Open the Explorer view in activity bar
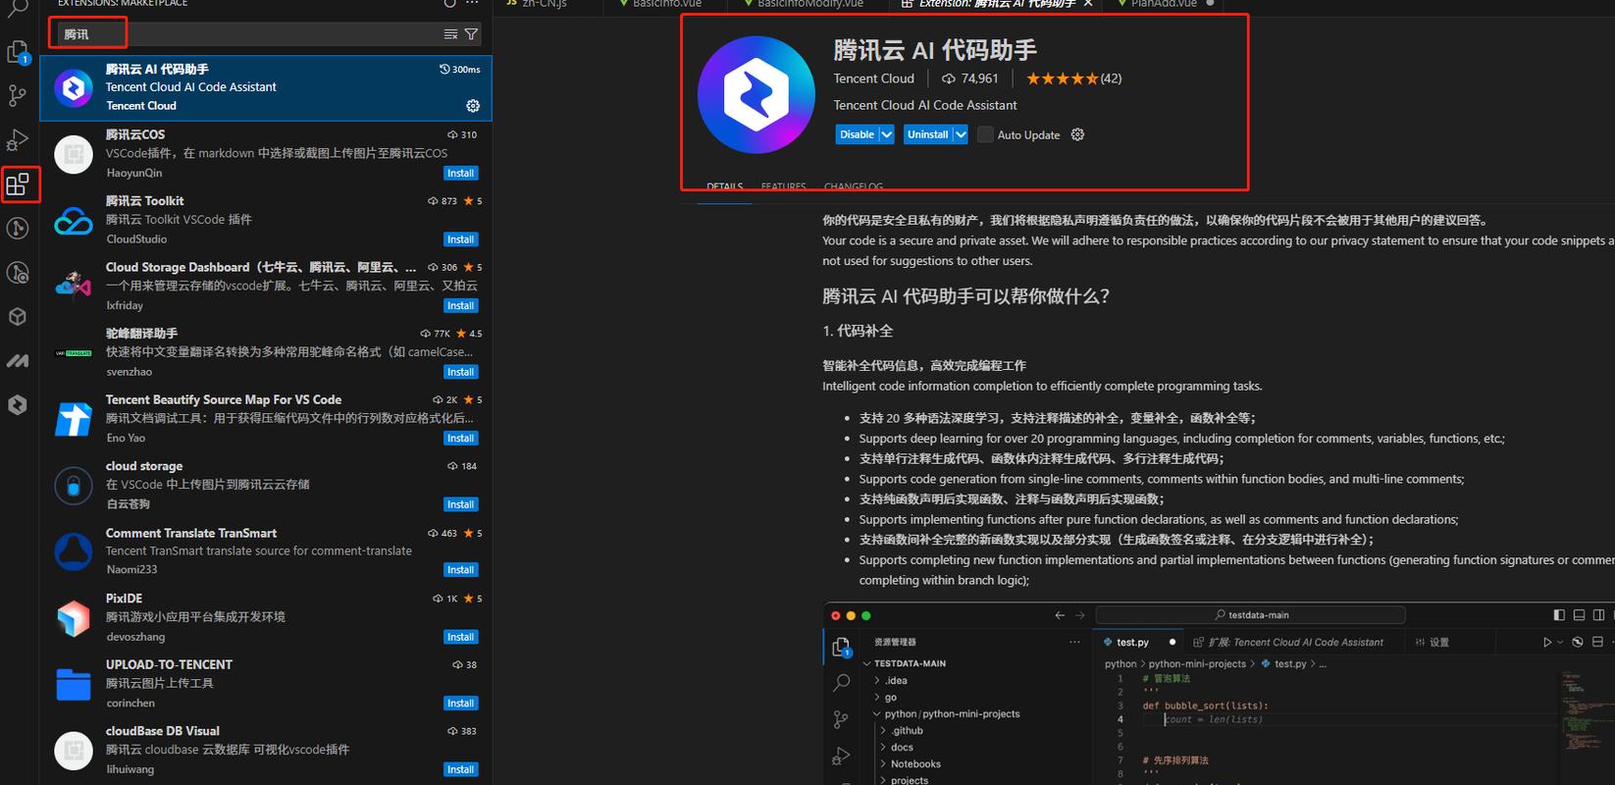This screenshot has height=785, width=1615. (x=19, y=52)
